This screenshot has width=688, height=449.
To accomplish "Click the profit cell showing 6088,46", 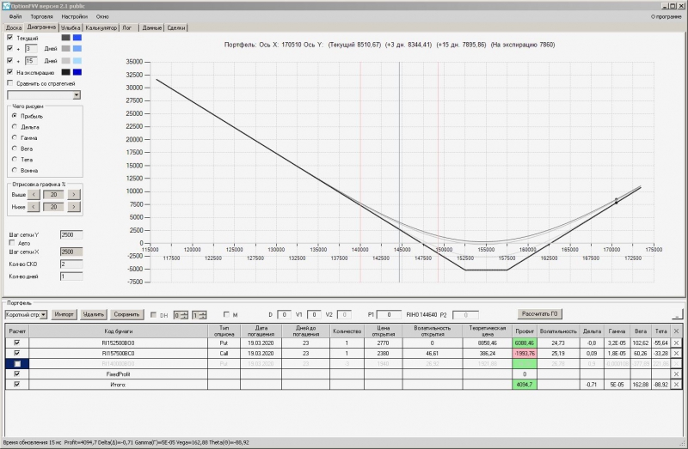I will [525, 343].
